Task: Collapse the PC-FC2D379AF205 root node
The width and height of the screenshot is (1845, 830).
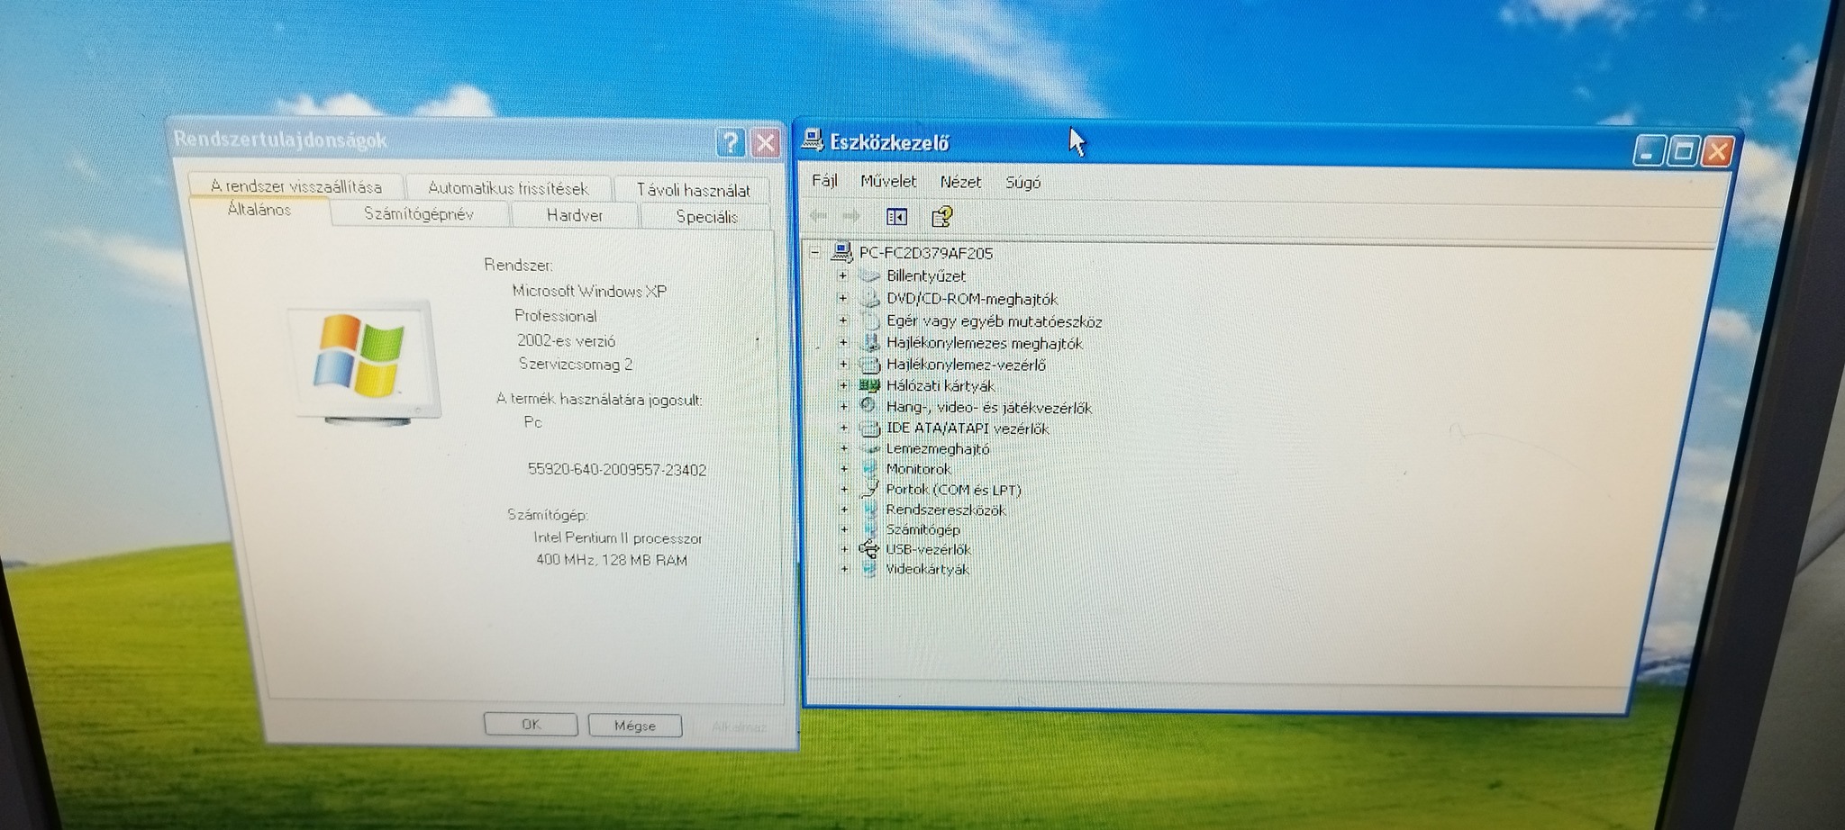Action: tap(815, 253)
